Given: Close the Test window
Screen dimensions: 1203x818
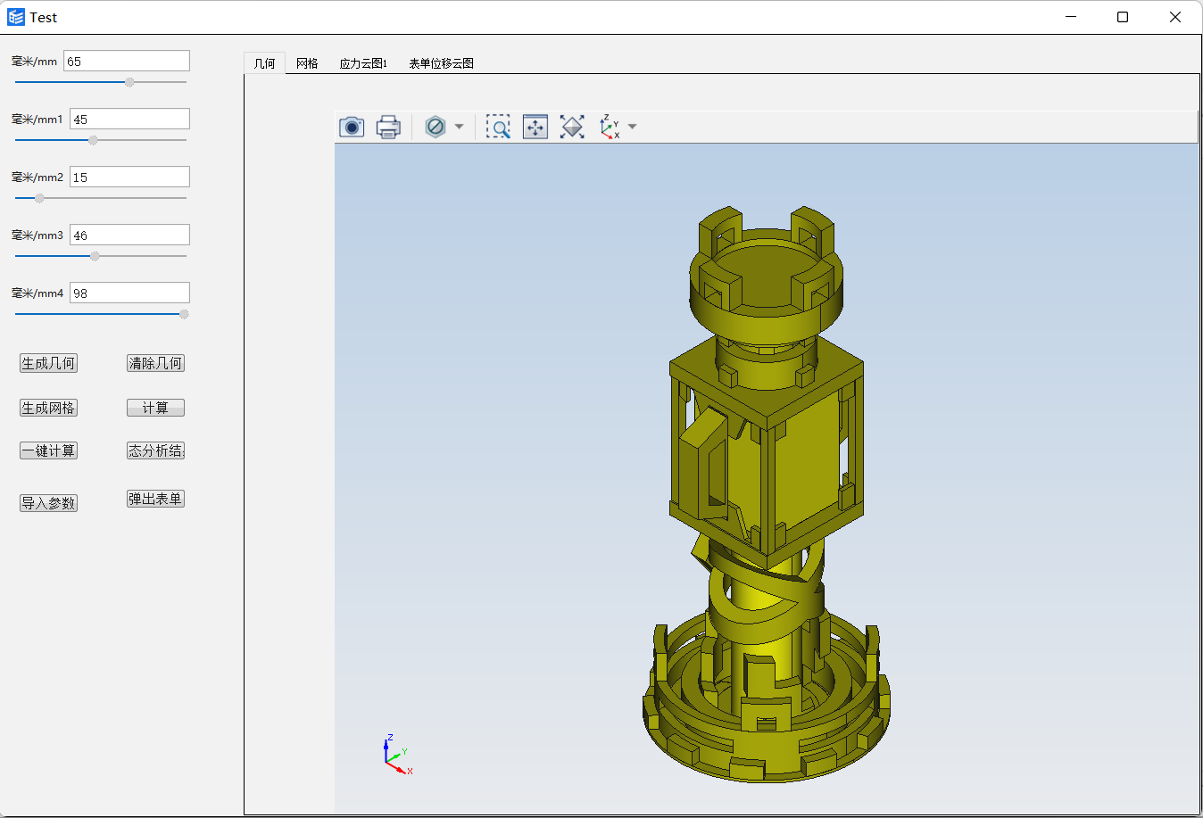Looking at the screenshot, I should tap(1175, 17).
